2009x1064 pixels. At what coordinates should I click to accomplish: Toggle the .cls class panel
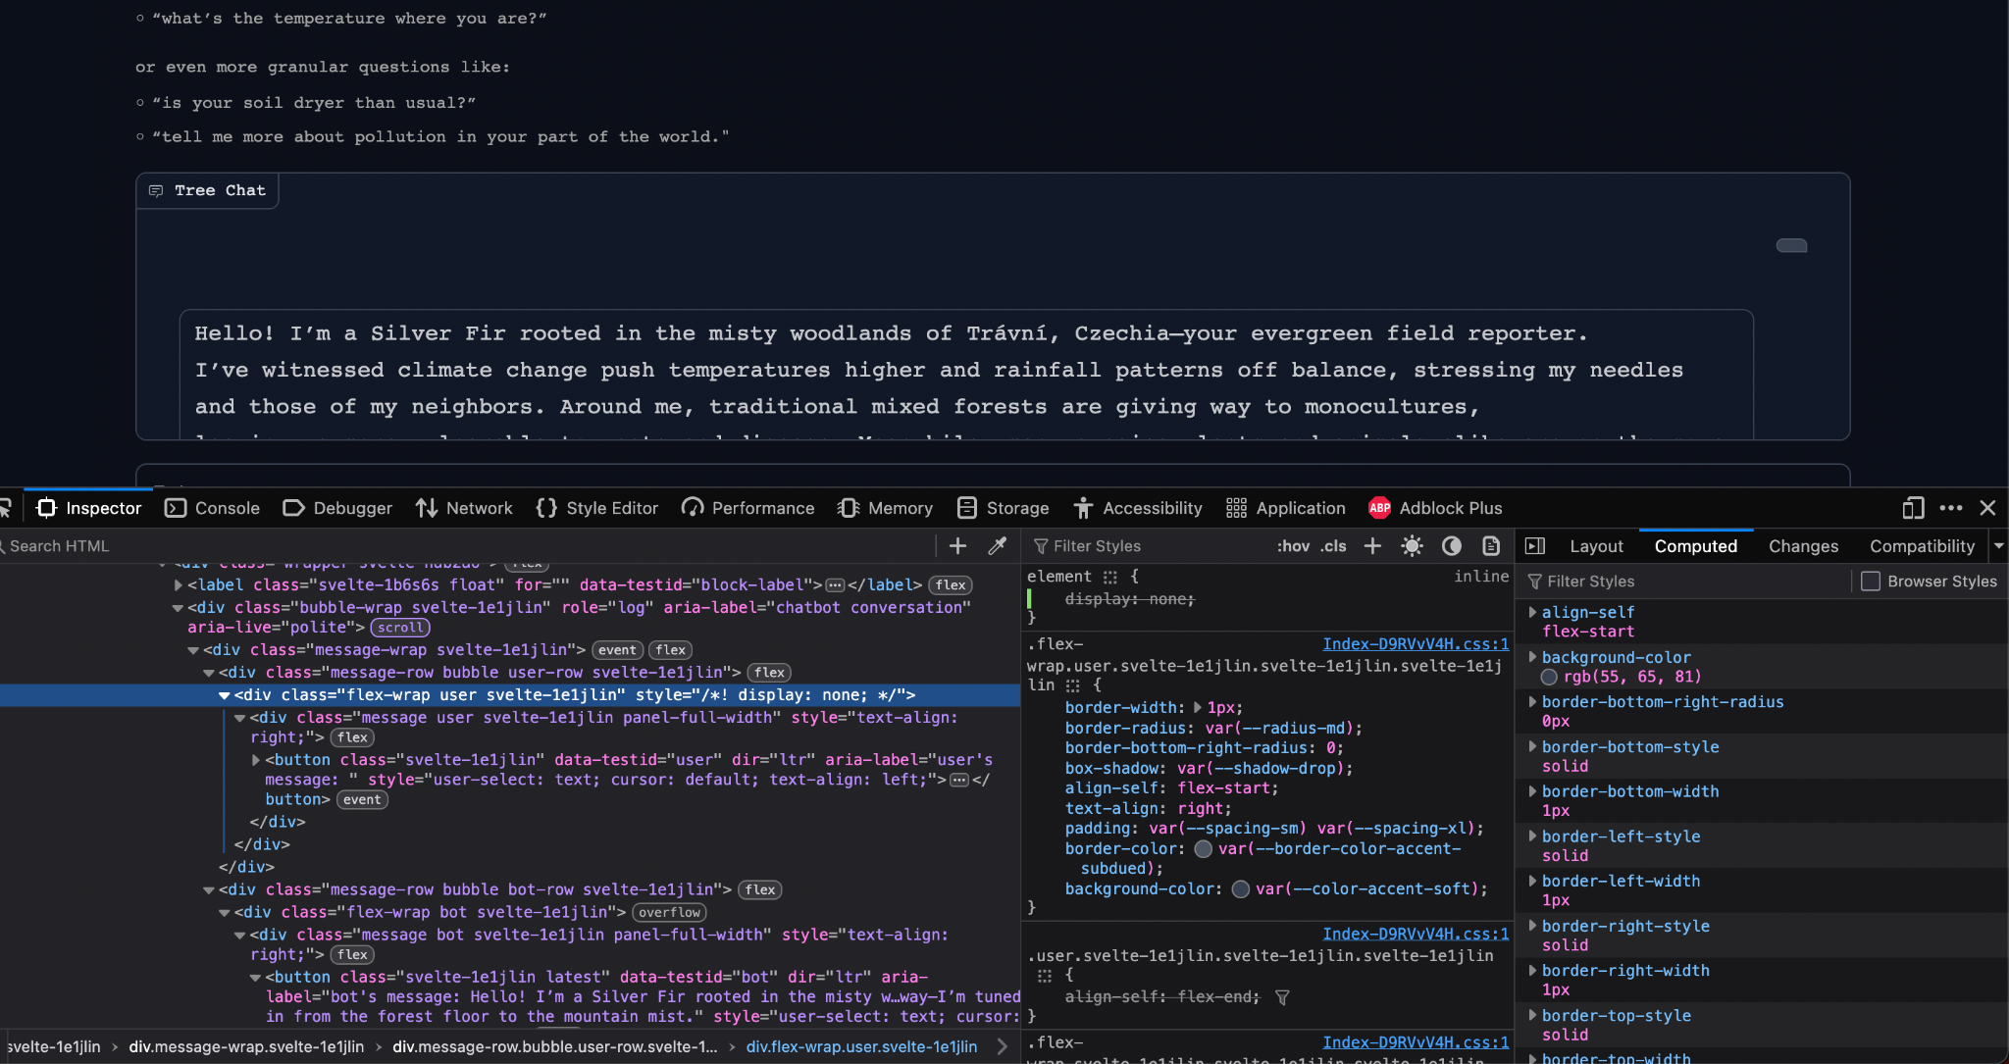pos(1333,546)
